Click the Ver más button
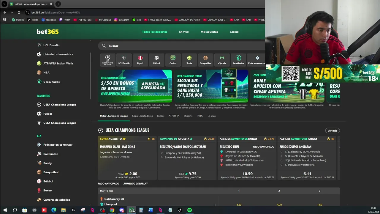 click(x=332, y=131)
